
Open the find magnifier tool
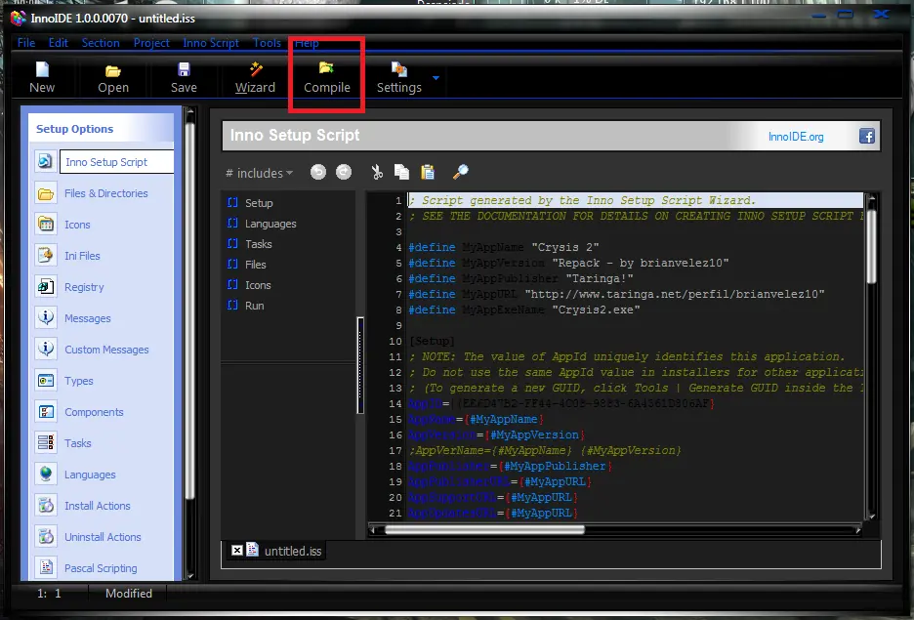coord(461,172)
